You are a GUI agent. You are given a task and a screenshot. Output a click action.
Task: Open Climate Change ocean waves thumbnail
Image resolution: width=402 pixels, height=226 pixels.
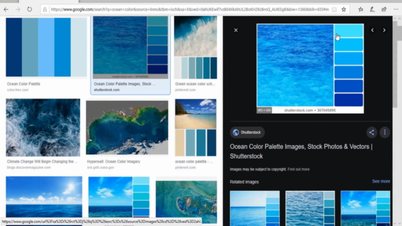tap(43, 127)
